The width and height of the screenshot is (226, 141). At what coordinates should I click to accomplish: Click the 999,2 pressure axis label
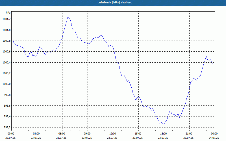tap(7, 127)
